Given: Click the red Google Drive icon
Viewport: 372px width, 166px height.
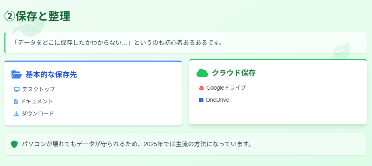Looking at the screenshot, I should (201, 88).
